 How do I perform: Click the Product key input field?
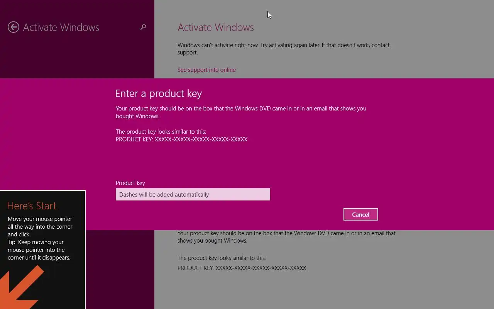[193, 194]
